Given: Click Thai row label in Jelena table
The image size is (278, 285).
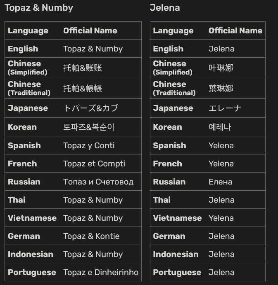Looking at the screenshot, I should click(x=162, y=200).
